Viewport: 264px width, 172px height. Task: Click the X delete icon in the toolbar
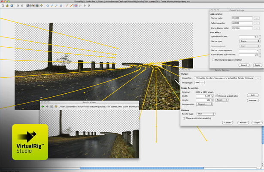click(x=89, y=6)
